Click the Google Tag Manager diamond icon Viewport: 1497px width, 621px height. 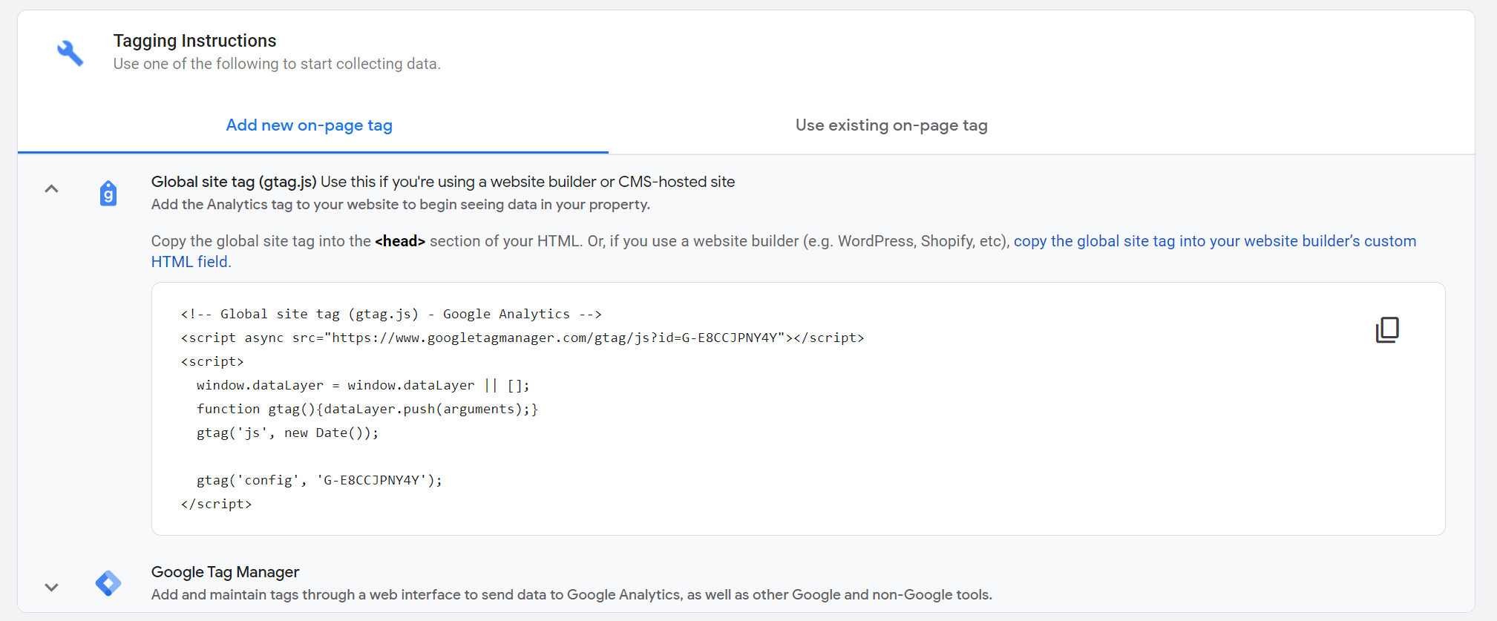coord(108,583)
